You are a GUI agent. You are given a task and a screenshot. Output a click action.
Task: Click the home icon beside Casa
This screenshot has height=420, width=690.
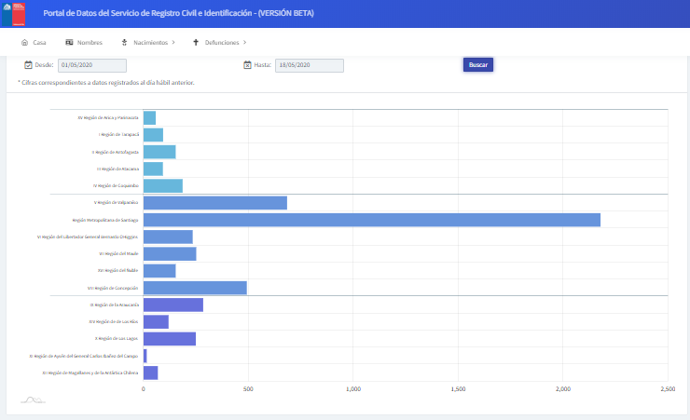coord(24,42)
